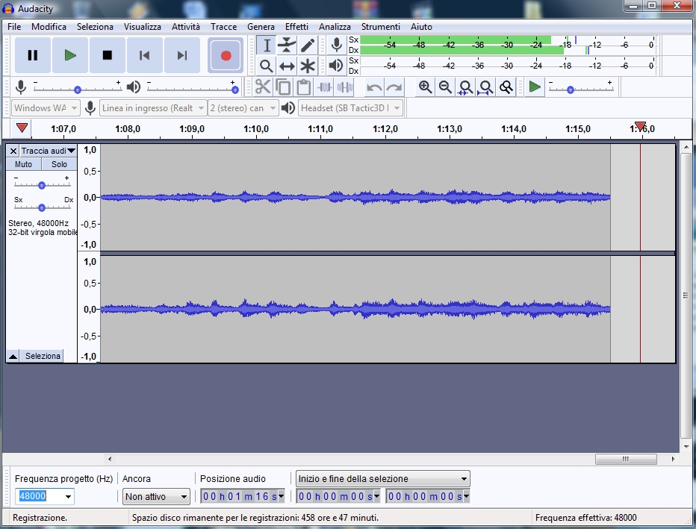
Task: Click the playback speed slider handle
Action: coord(571,90)
